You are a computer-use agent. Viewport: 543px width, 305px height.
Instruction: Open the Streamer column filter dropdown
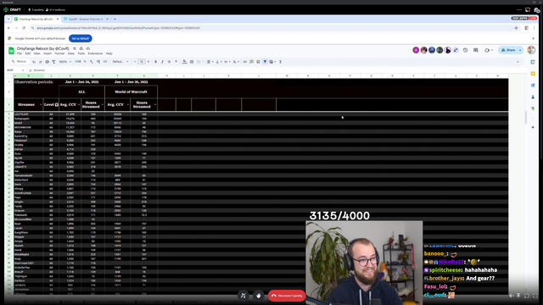(41, 105)
